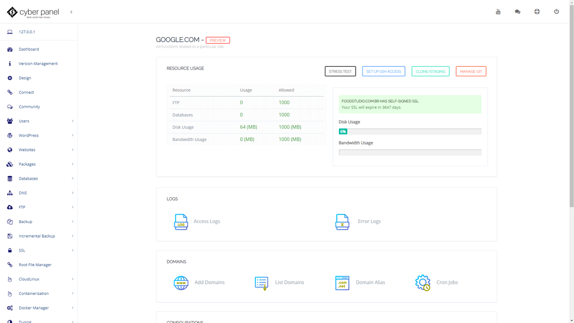Click the DNS sitemap icon
The height and width of the screenshot is (323, 574).
(x=10, y=193)
